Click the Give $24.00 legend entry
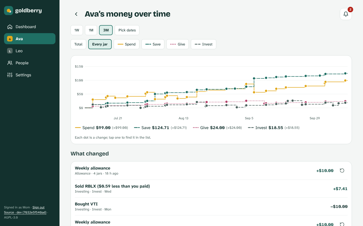The height and width of the screenshot is (226, 363). tap(217, 128)
